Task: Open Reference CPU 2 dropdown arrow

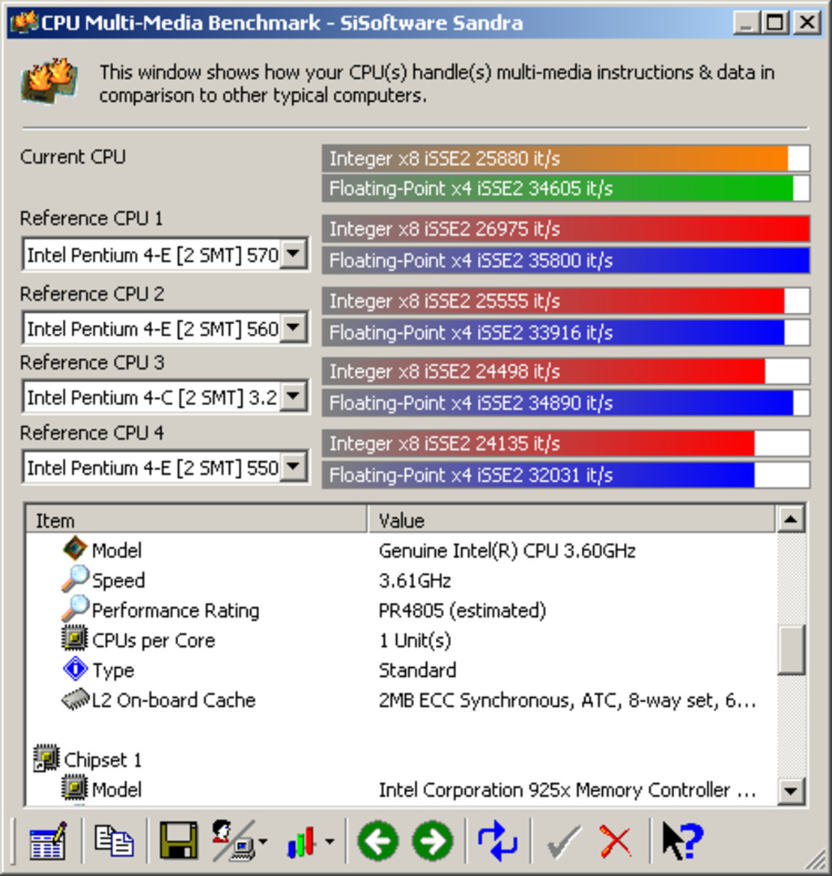Action: 293,328
